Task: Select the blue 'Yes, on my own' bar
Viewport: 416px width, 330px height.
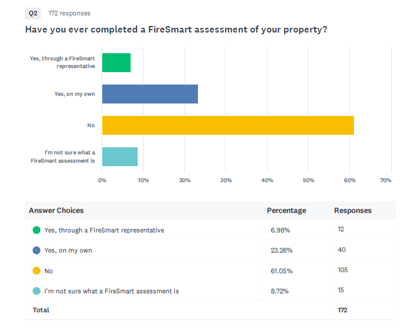Action: click(150, 94)
